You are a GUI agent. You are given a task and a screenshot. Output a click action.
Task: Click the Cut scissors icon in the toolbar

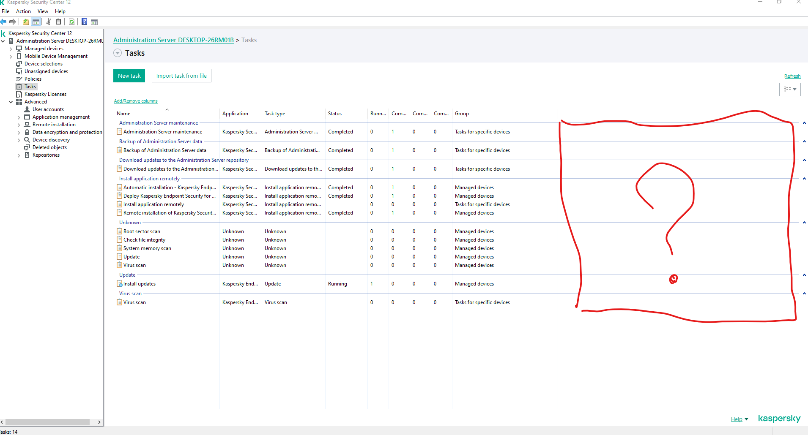tap(49, 22)
